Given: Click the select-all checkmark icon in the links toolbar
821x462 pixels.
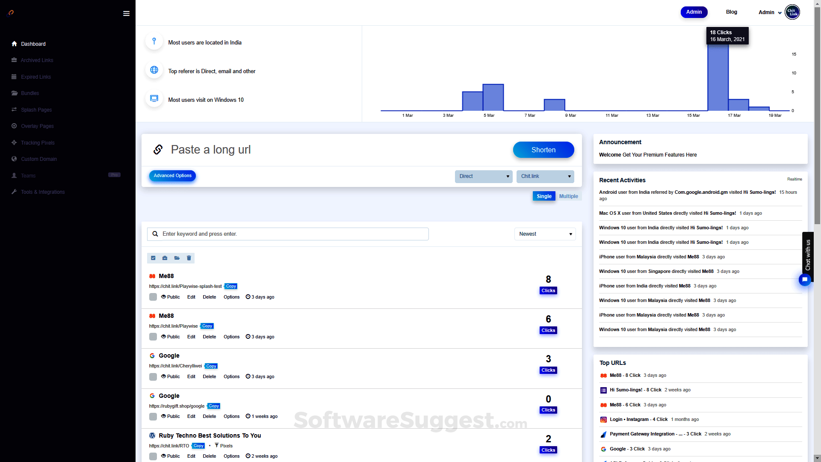Looking at the screenshot, I should [153, 258].
